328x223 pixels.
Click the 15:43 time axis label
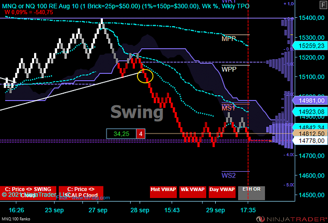point(172,210)
